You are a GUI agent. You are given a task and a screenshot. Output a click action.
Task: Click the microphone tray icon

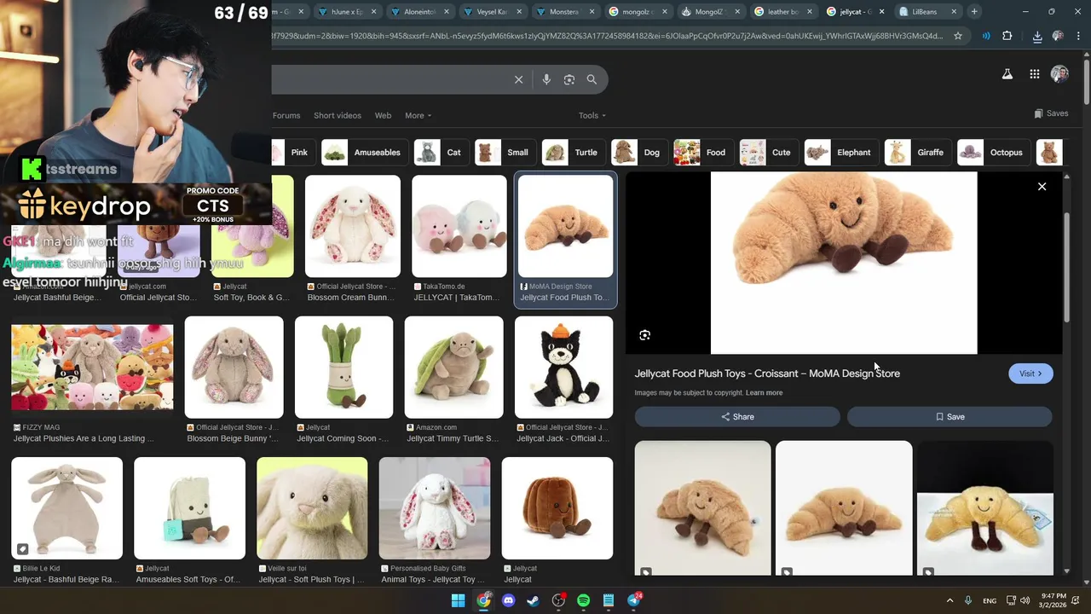point(968,600)
